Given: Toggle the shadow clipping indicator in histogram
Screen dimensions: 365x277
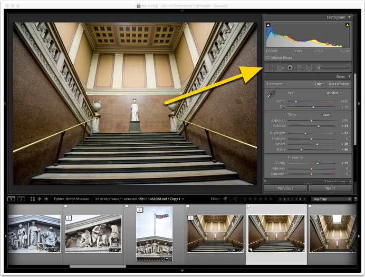Looking at the screenshot, I should 268,25.
